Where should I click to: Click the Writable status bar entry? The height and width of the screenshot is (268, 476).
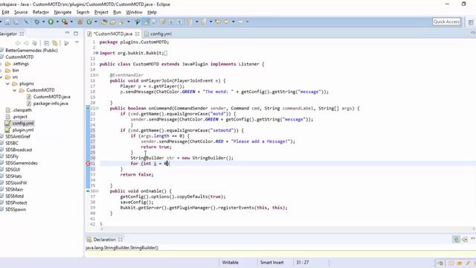230,262
